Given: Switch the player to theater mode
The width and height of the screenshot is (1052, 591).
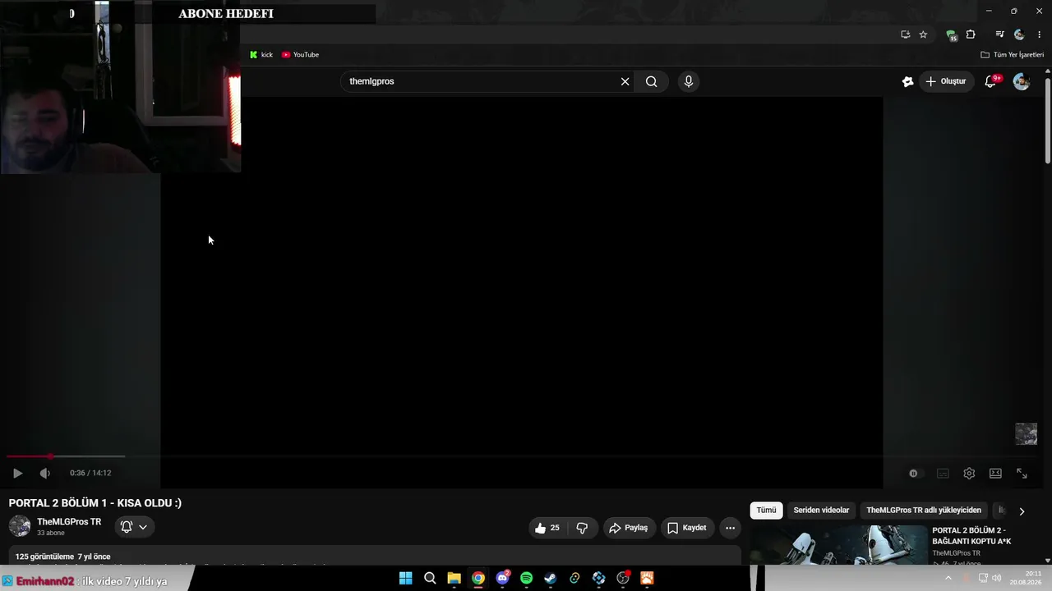Looking at the screenshot, I should 995,474.
